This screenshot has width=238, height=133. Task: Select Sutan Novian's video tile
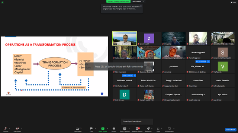pos(125,52)
